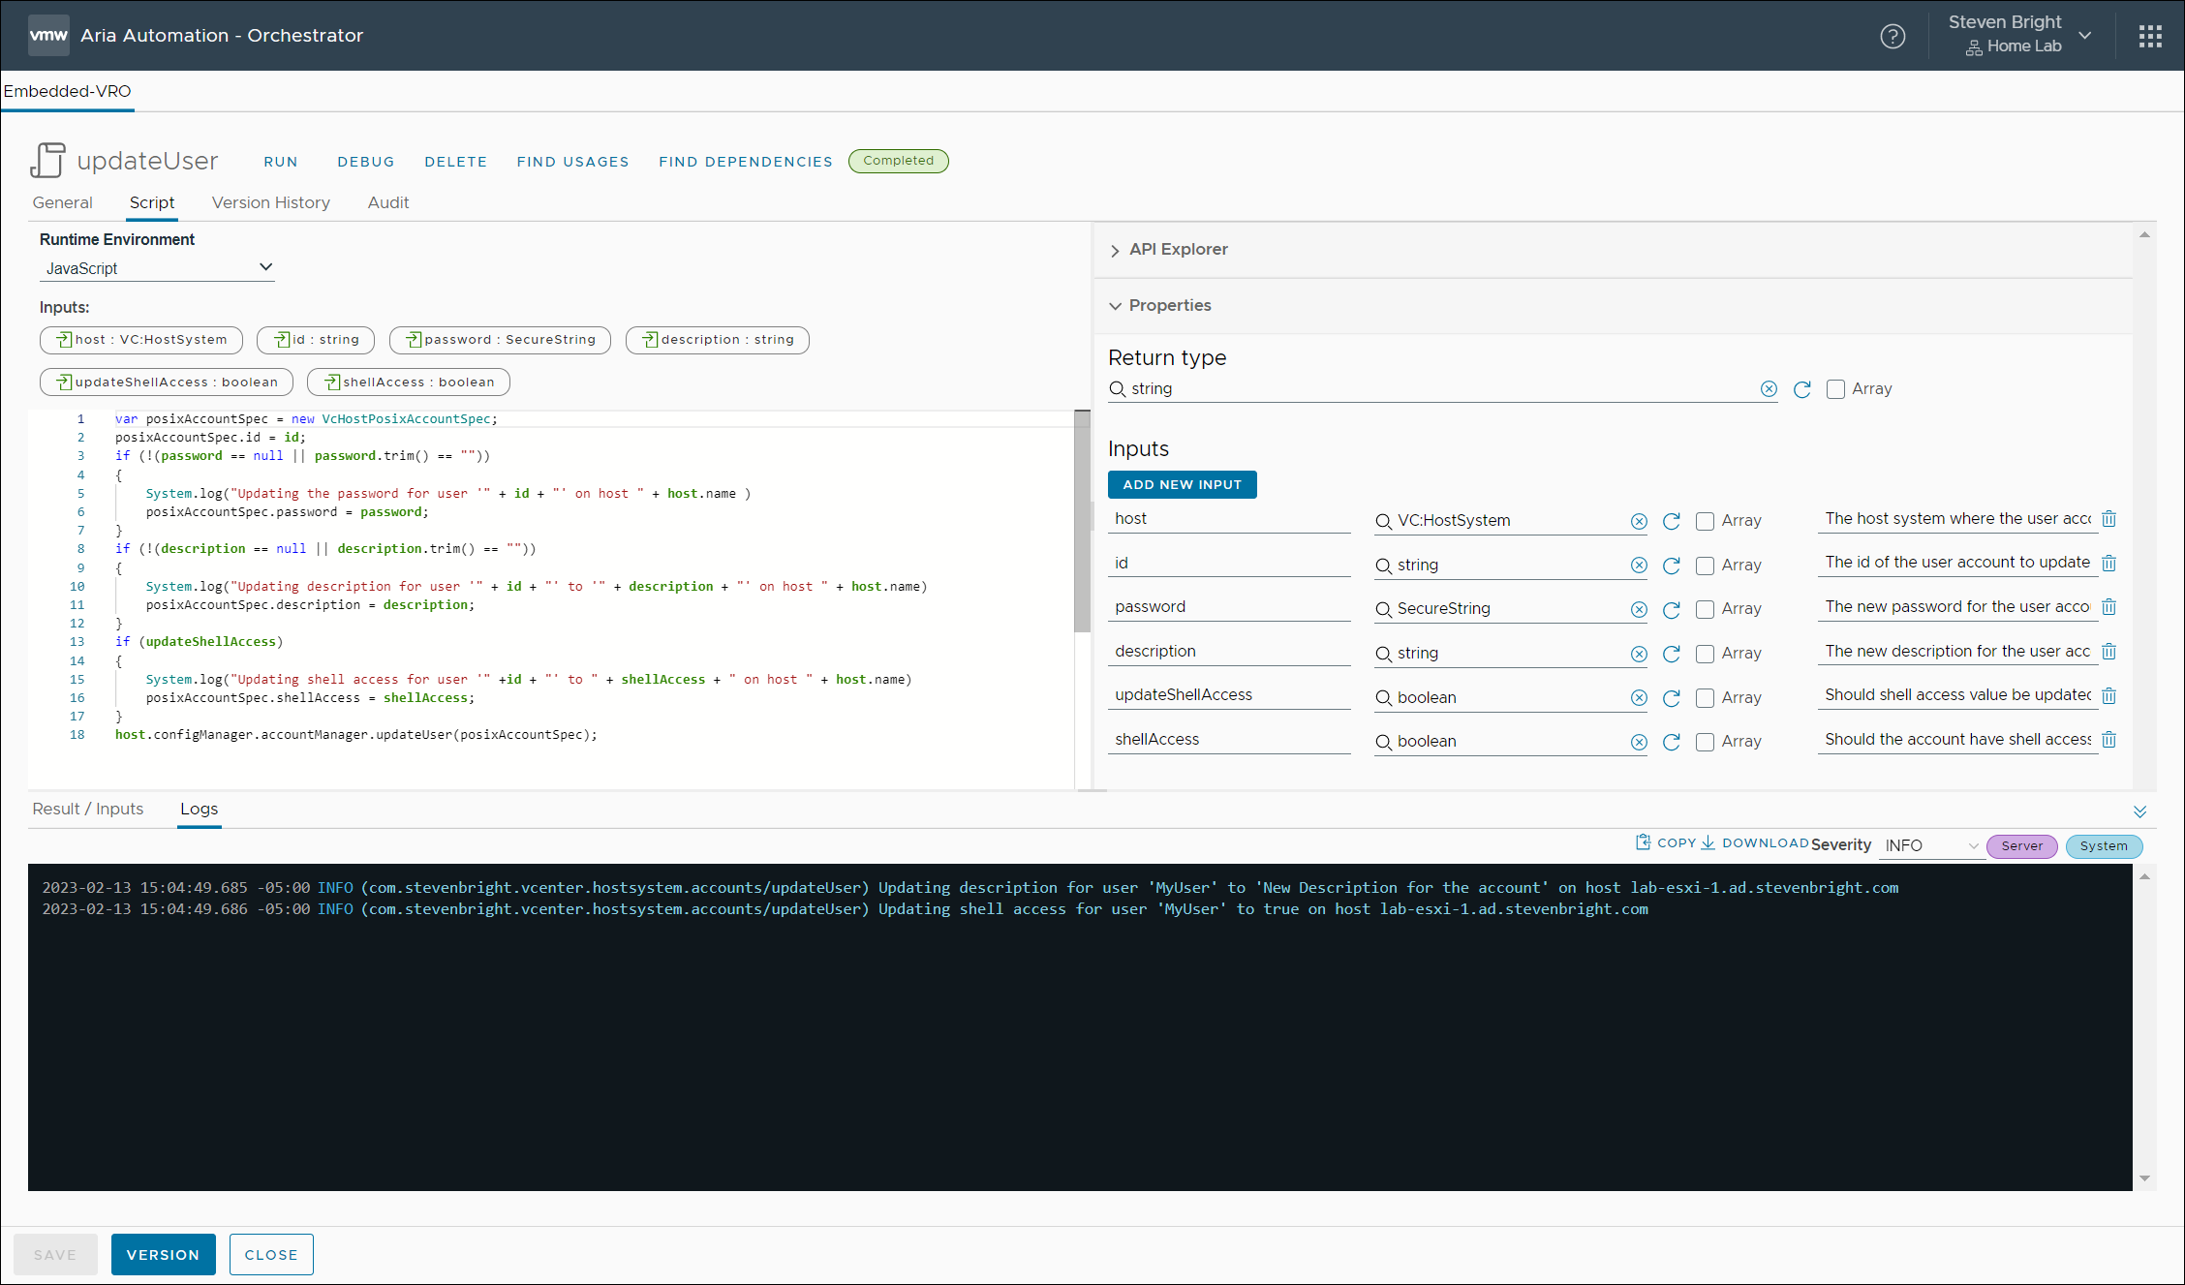Viewport: 2185px width, 1285px height.
Task: Toggle Array checkbox for host input
Action: point(1705,522)
